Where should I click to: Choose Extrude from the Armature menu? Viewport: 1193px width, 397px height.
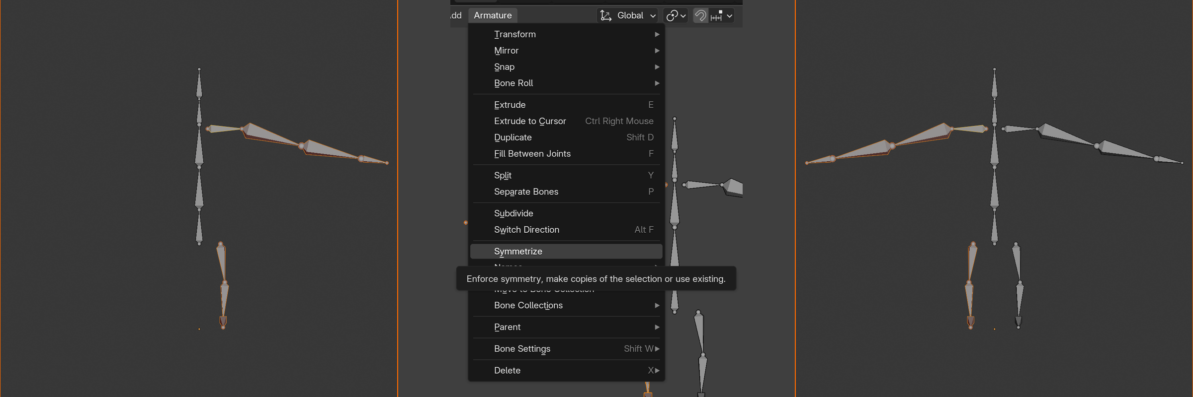(566, 105)
